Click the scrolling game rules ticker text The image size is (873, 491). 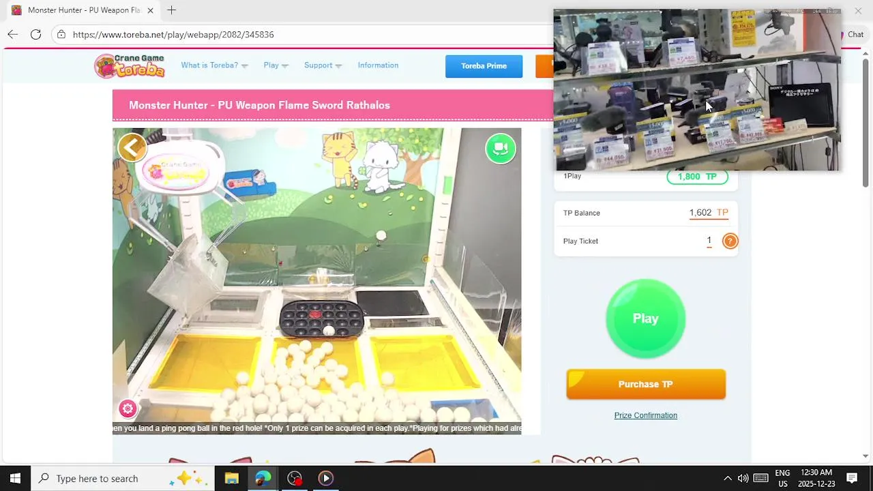[316, 428]
